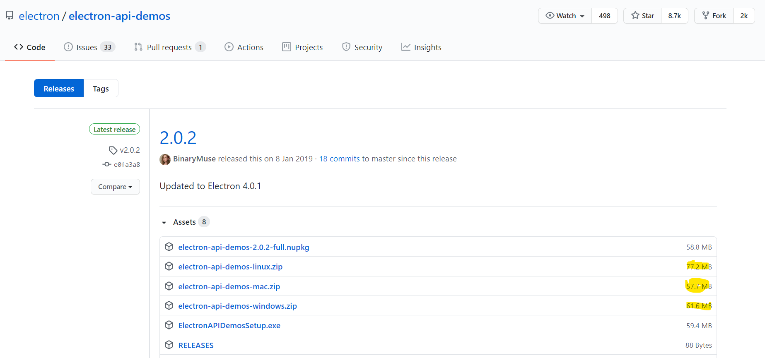Click the 33 issues counter badge
The image size is (765, 358).
pyautogui.click(x=108, y=47)
